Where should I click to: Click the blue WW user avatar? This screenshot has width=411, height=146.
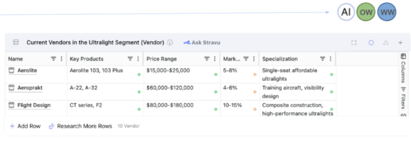(387, 12)
